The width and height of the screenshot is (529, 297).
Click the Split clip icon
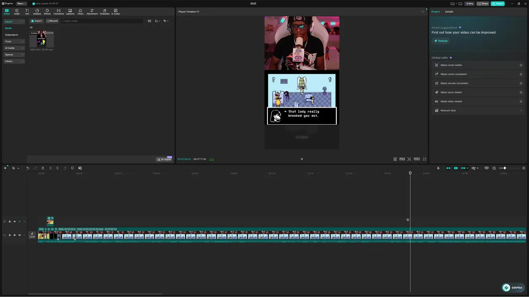(43, 168)
